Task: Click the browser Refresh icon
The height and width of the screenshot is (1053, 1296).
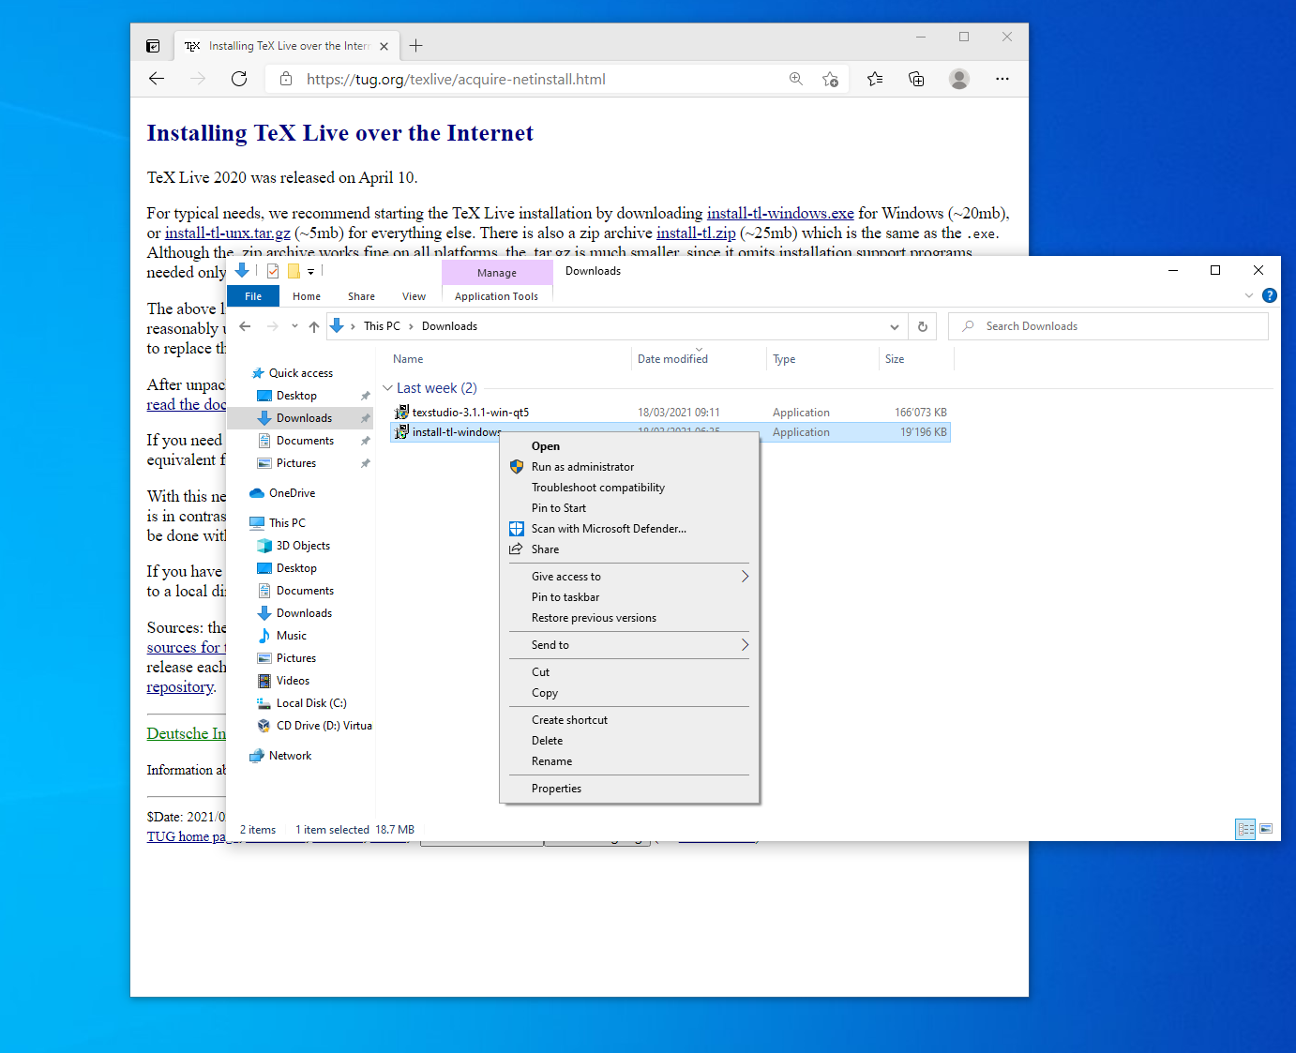Action: [239, 79]
